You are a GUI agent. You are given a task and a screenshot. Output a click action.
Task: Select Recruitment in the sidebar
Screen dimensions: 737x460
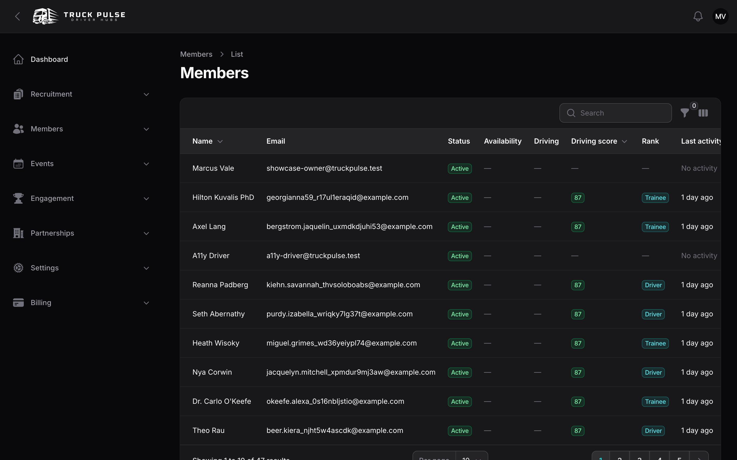(51, 94)
